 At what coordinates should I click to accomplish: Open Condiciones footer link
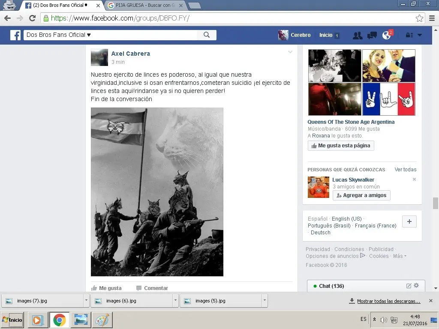point(349,249)
